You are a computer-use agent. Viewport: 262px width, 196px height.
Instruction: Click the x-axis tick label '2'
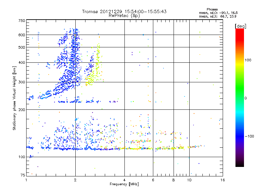(x=75, y=180)
